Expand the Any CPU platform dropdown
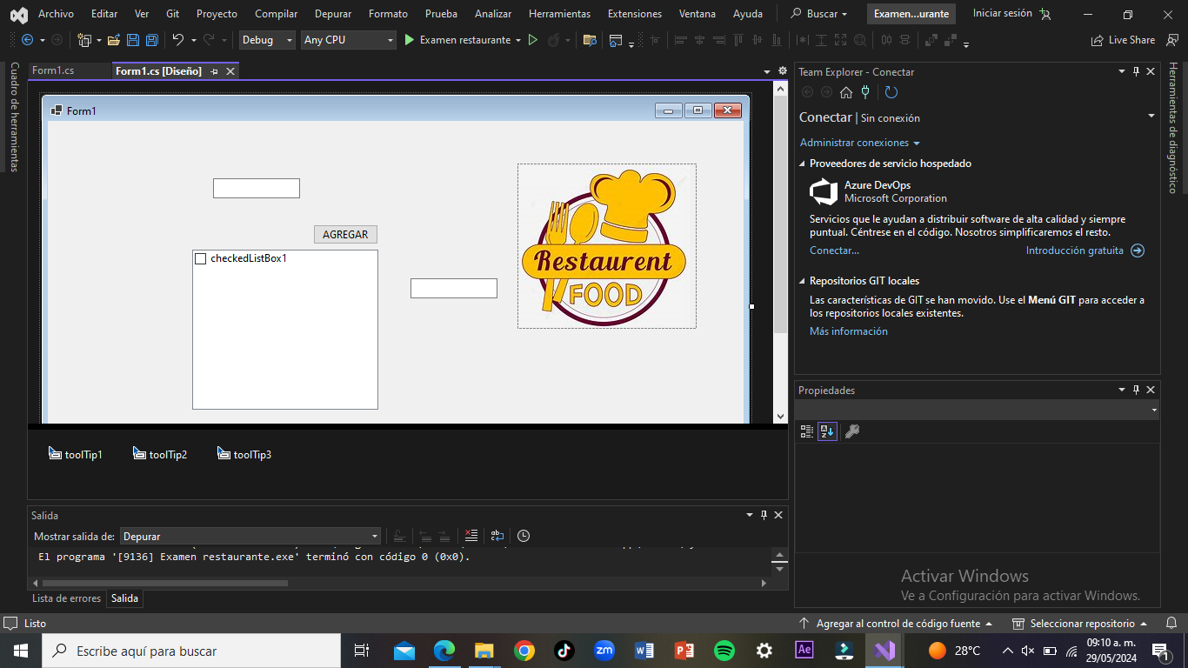The image size is (1188, 668). 348,40
